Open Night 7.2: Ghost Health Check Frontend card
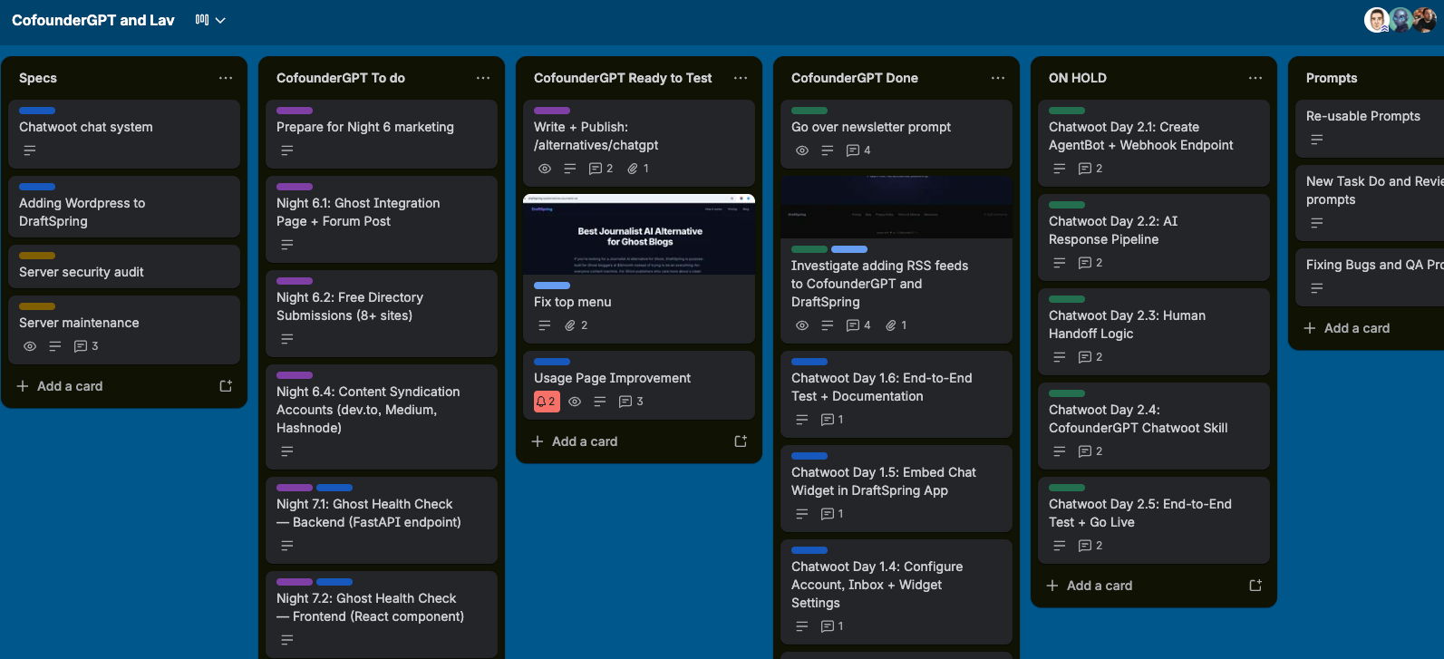 [382, 615]
